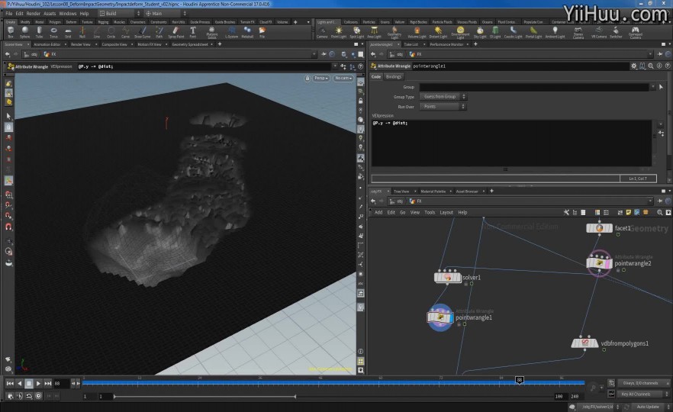Select the Platonic Solids shelf tool
Image resolution: width=673 pixels, height=412 pixels.
(x=212, y=33)
